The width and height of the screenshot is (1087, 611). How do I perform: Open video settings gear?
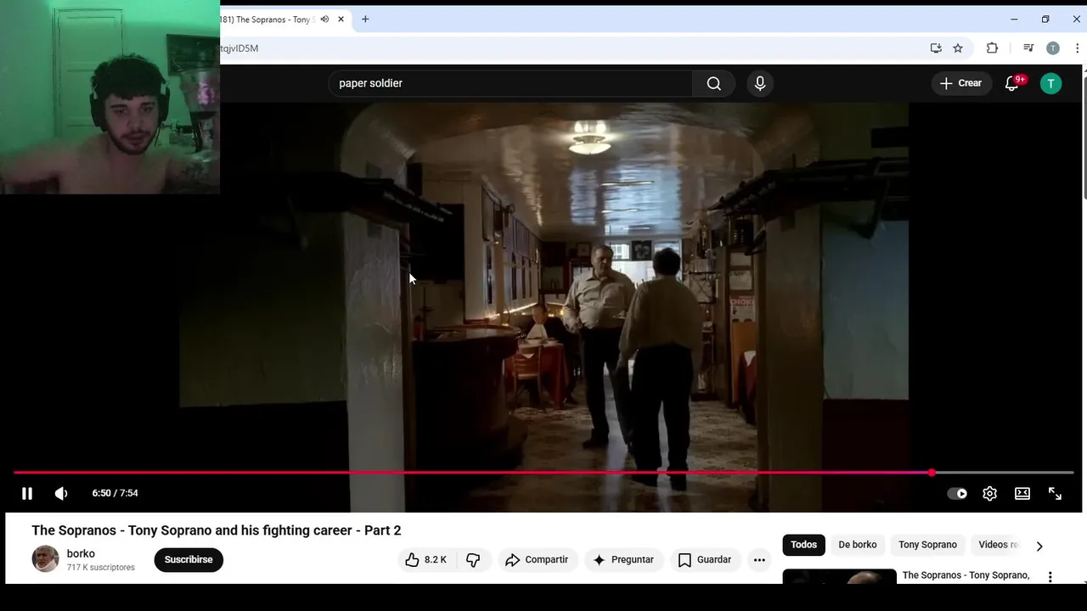[x=989, y=493]
